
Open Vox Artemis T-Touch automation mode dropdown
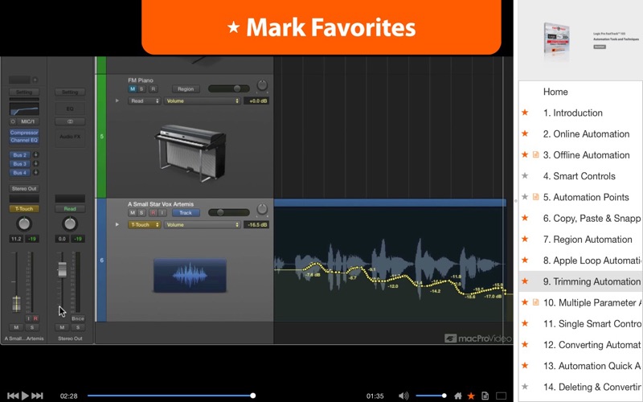(x=144, y=225)
